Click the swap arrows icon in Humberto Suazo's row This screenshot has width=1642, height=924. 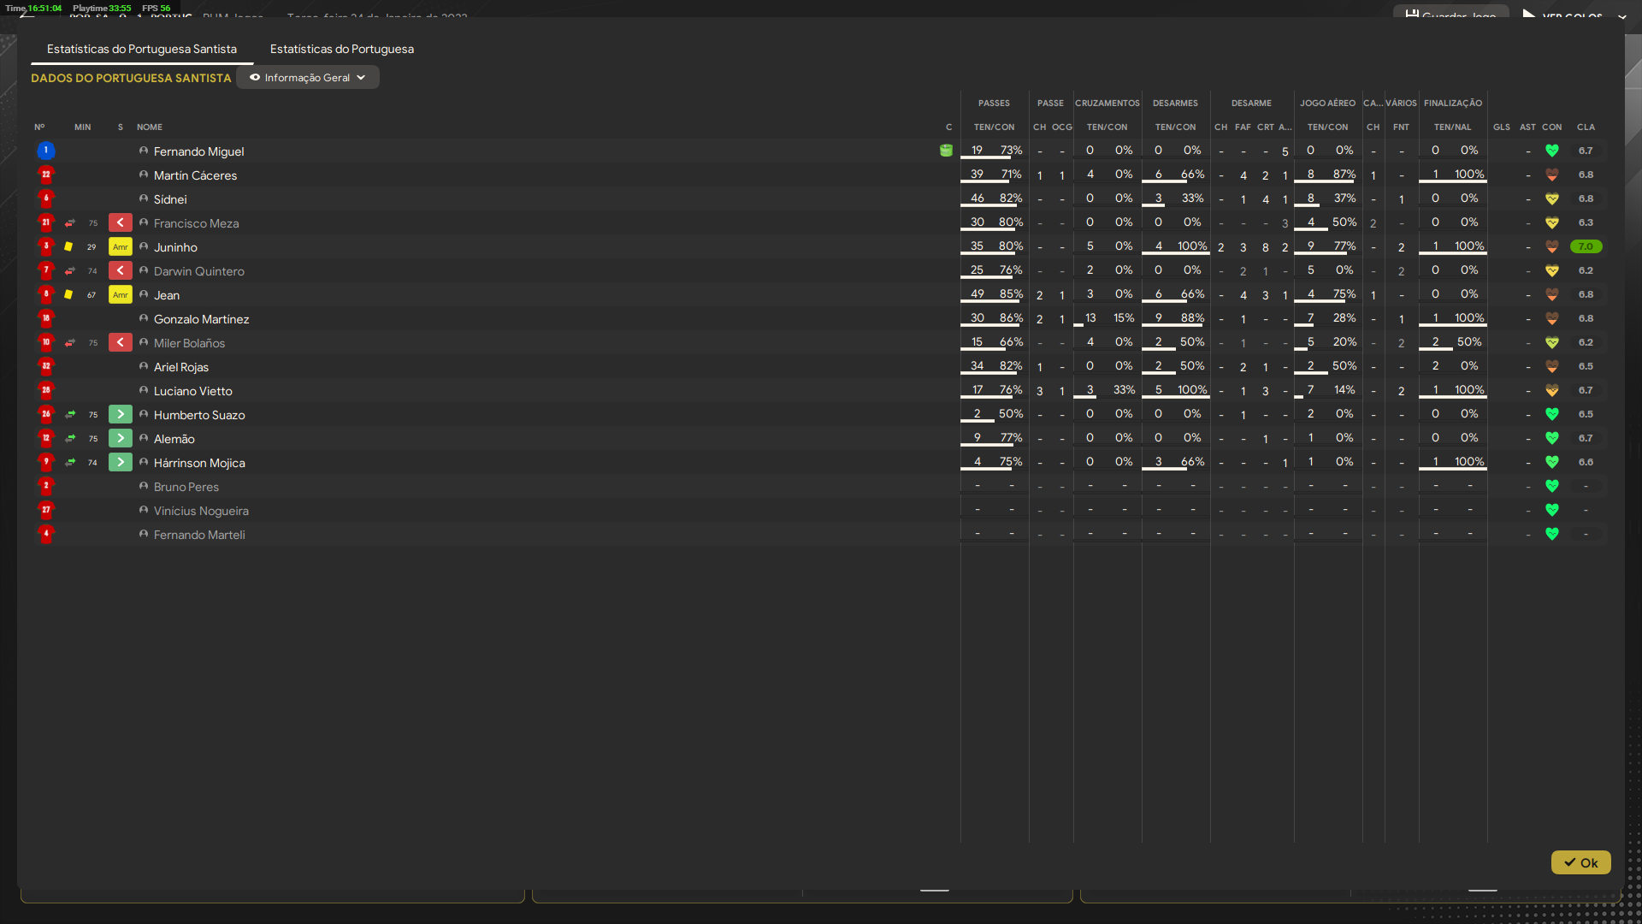(x=70, y=414)
